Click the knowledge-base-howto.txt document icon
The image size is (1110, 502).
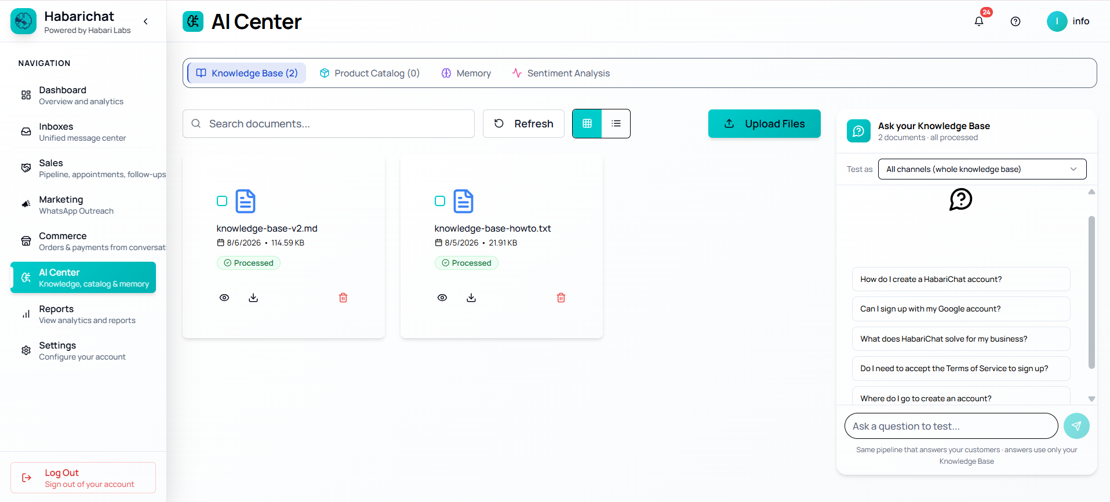(463, 201)
